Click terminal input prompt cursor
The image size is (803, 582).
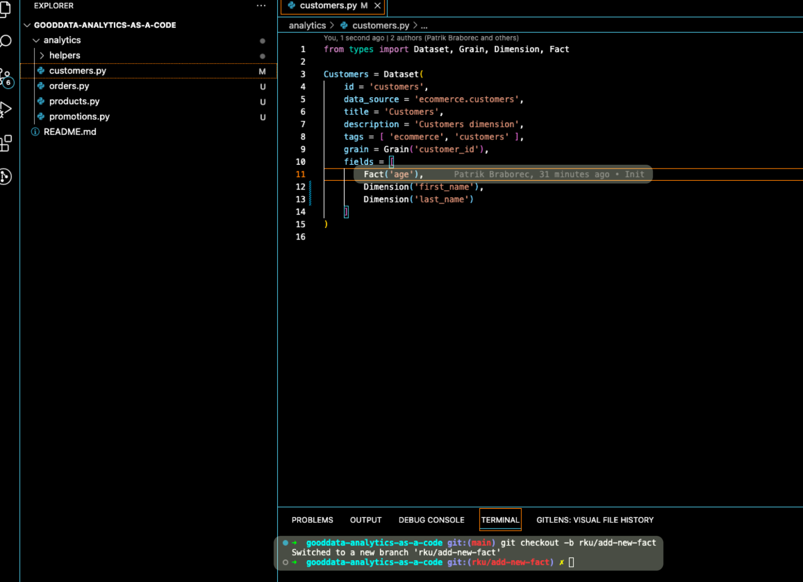pyautogui.click(x=571, y=562)
